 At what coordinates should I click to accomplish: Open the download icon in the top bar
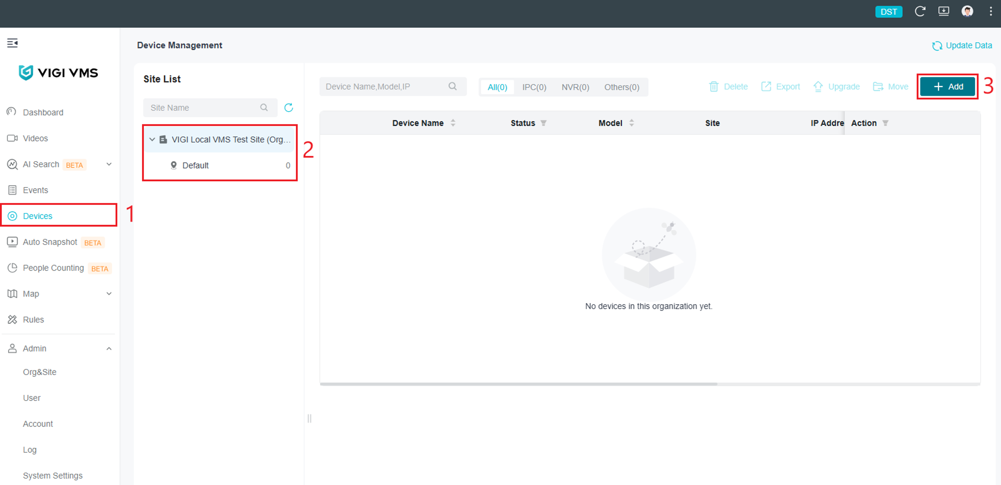click(x=944, y=11)
